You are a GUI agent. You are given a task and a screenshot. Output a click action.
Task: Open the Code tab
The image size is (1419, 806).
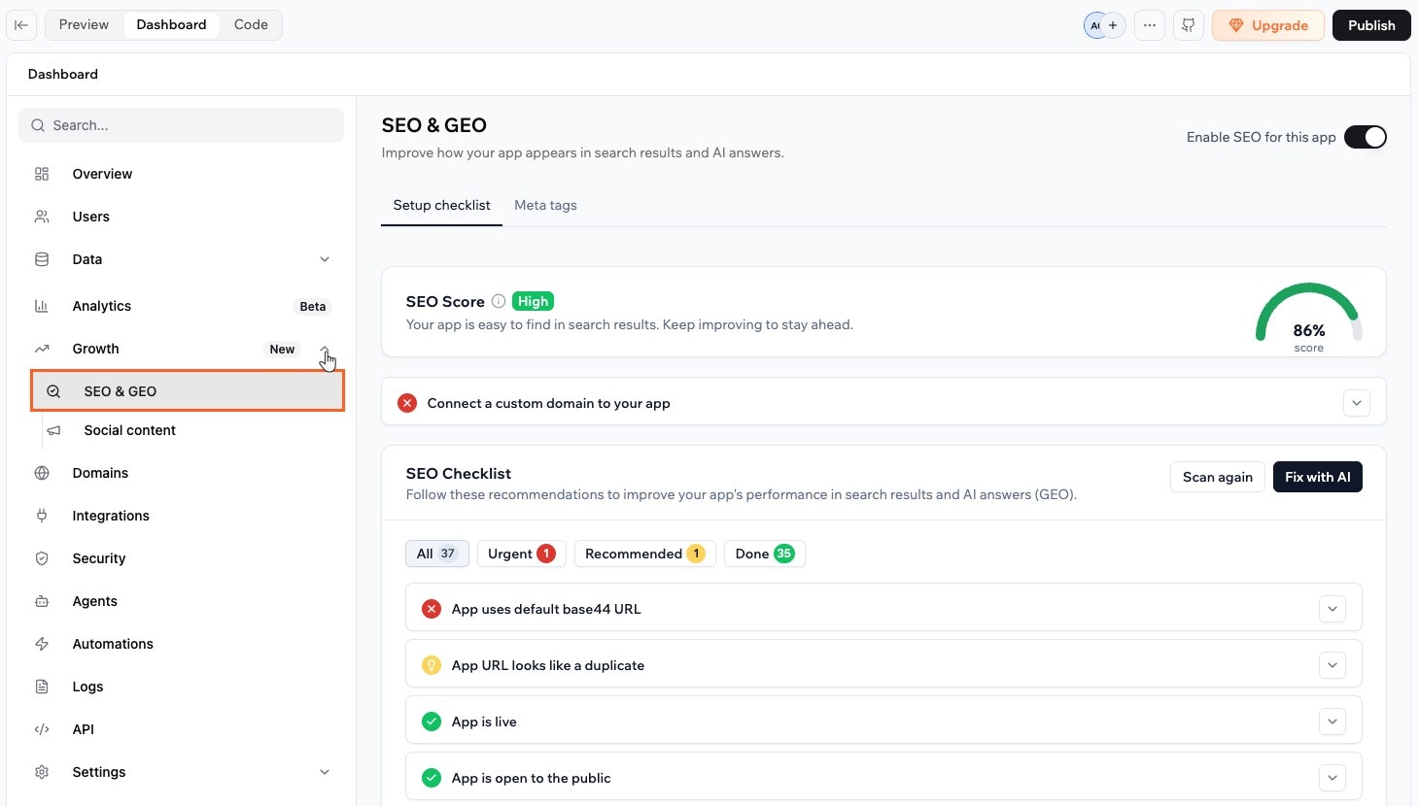[x=250, y=24]
